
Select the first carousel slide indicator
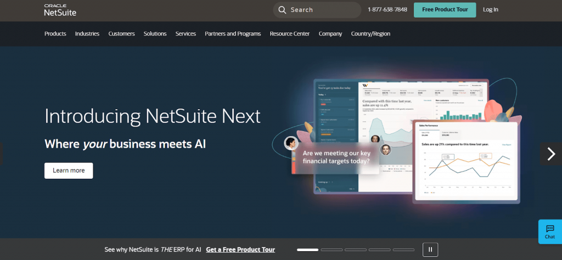pos(307,250)
